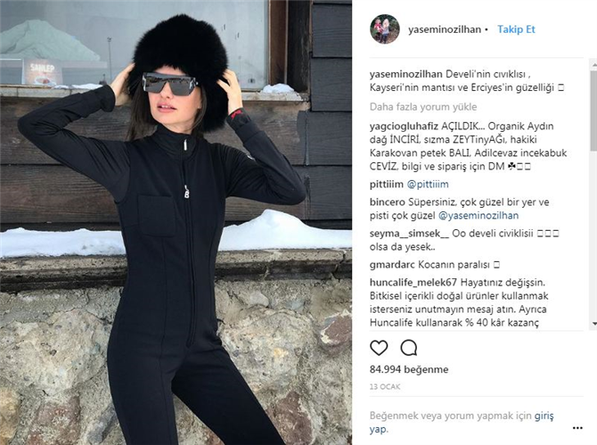Load more comments via Daha fazla yorum yükle

pos(423,107)
